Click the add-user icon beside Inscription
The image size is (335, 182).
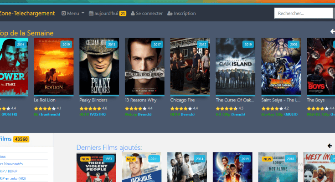170,14
